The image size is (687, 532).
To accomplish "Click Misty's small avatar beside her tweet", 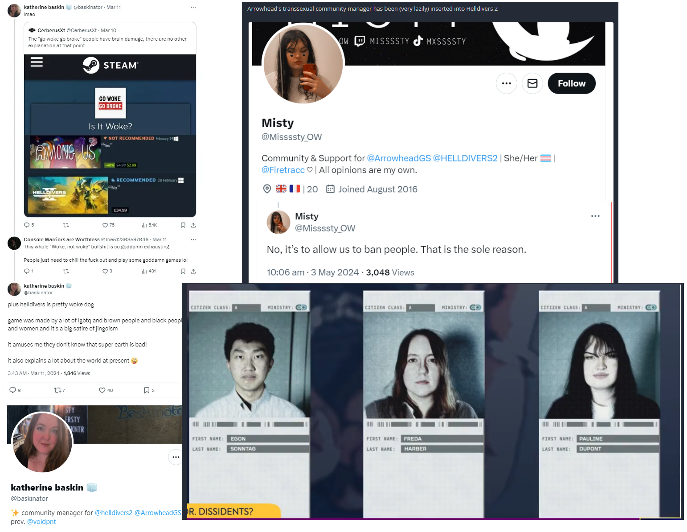I will click(278, 222).
